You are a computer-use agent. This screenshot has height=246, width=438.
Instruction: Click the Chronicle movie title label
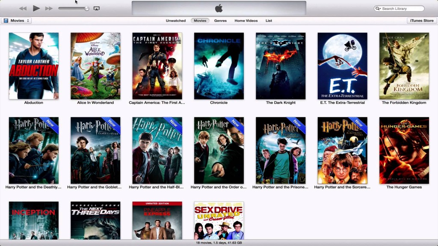219,102
